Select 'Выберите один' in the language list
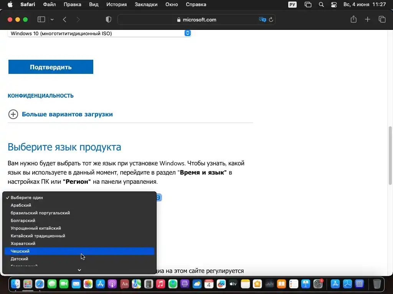Image resolution: width=393 pixels, height=294 pixels. tap(79, 198)
